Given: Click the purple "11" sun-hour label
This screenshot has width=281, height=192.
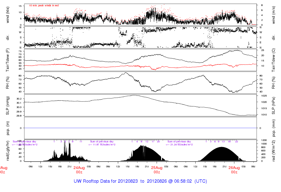Looking at the screenshot, I should pyautogui.click(x=81, y=142).
